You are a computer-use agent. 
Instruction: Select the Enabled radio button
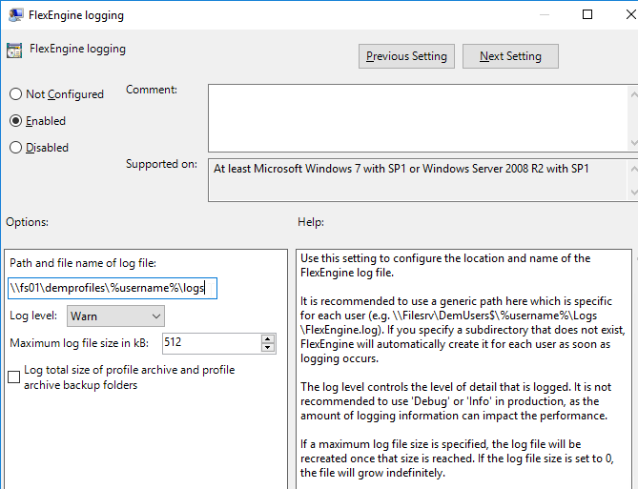coord(15,121)
